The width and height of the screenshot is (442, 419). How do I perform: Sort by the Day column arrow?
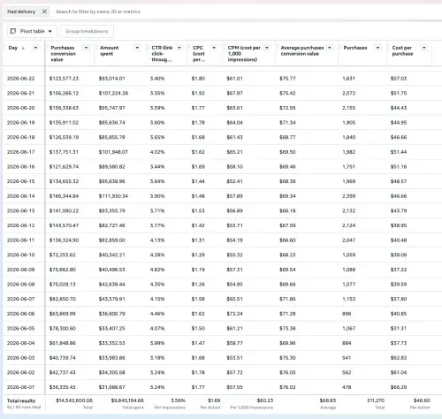coord(23,48)
